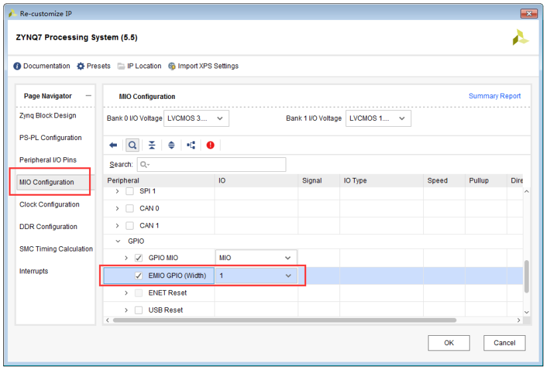The height and width of the screenshot is (373, 550).
Task: Click the Peripheral column header
Action: coord(159,181)
